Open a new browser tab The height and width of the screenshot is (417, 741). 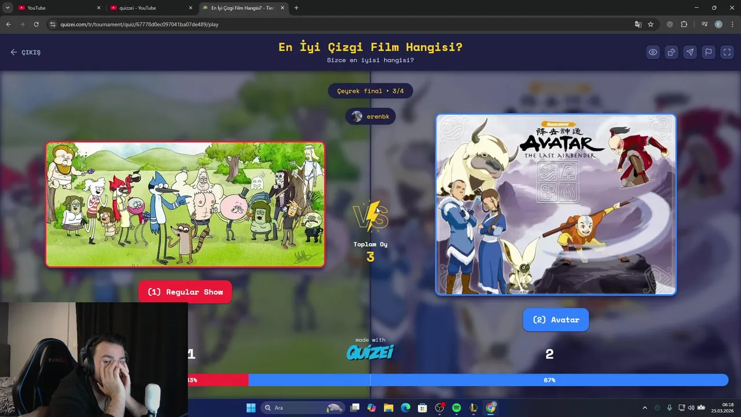[296, 8]
